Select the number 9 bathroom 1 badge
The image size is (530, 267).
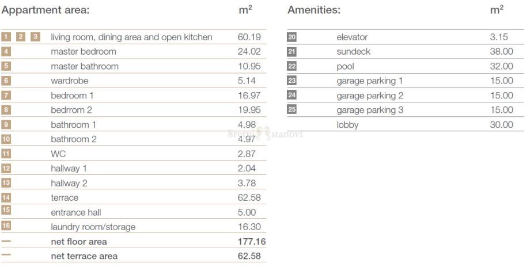tap(6, 124)
